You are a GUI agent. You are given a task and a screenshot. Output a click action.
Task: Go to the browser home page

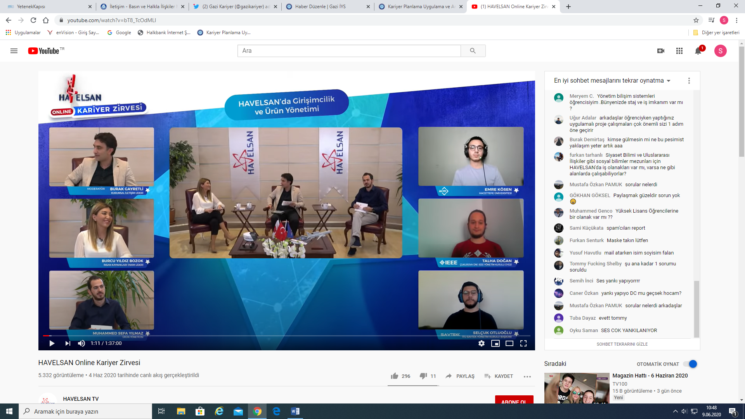(46, 20)
